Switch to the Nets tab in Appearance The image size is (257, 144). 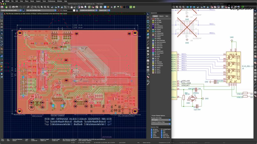pyautogui.click(x=167, y=16)
